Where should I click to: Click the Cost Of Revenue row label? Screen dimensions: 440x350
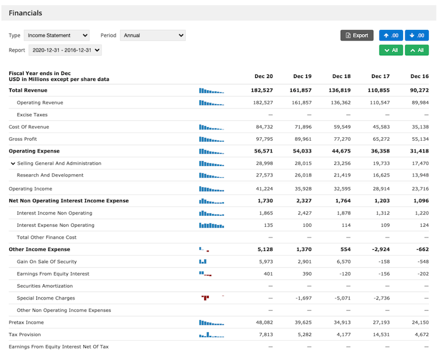(29, 127)
